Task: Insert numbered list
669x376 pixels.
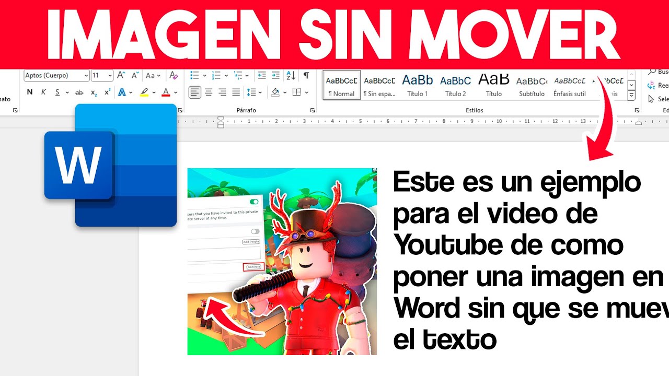Action: point(216,76)
